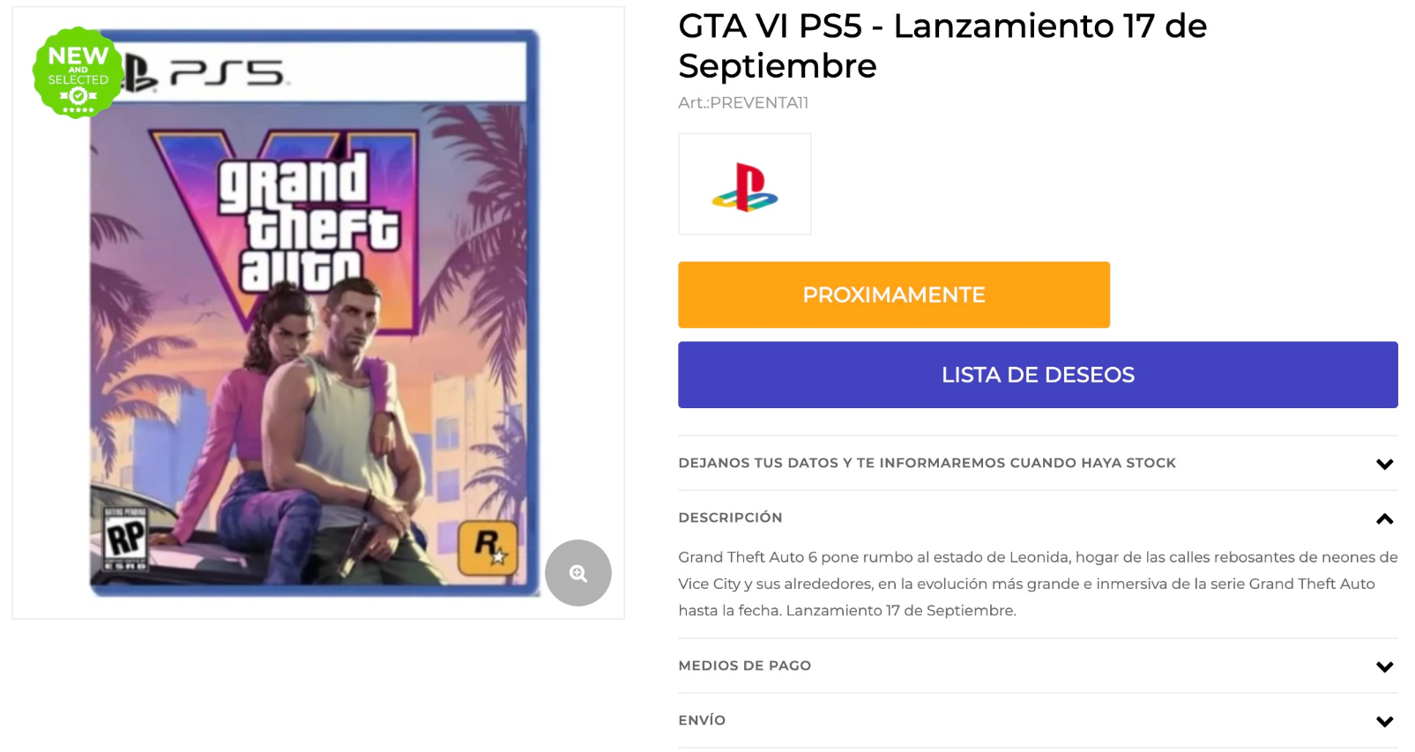1415x752 pixels.
Task: Expand the Dejanos tus datos chevron arrow
Action: 1384,464
